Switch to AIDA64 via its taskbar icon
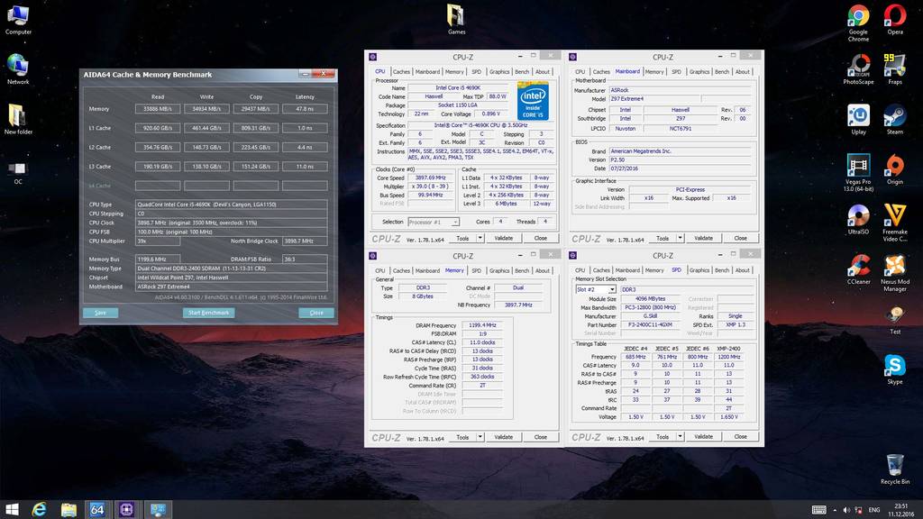Image resolution: width=923 pixels, height=519 pixels. tap(97, 510)
